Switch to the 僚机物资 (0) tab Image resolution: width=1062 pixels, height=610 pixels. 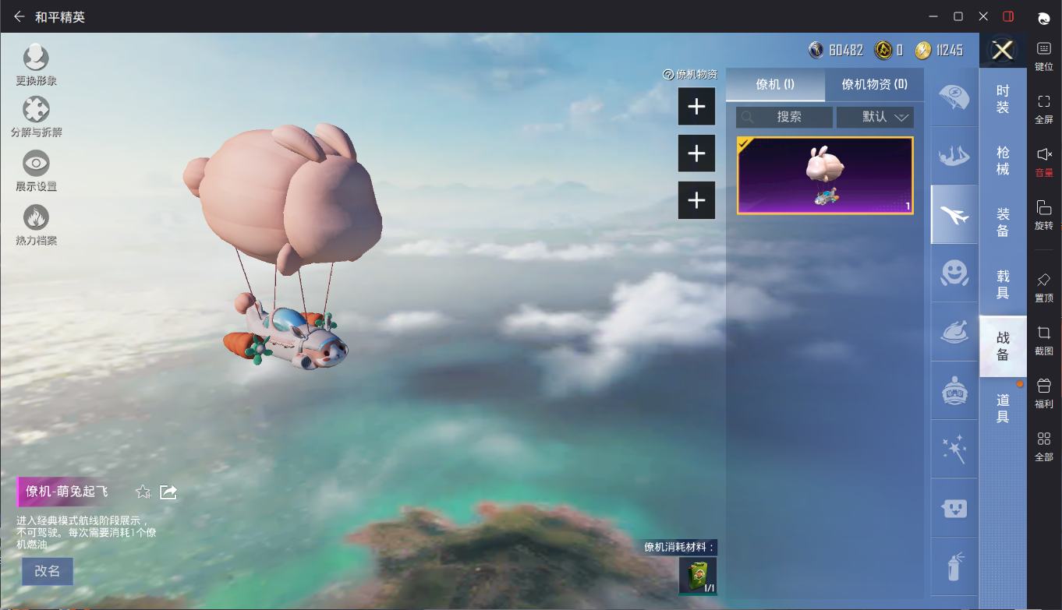click(x=874, y=84)
